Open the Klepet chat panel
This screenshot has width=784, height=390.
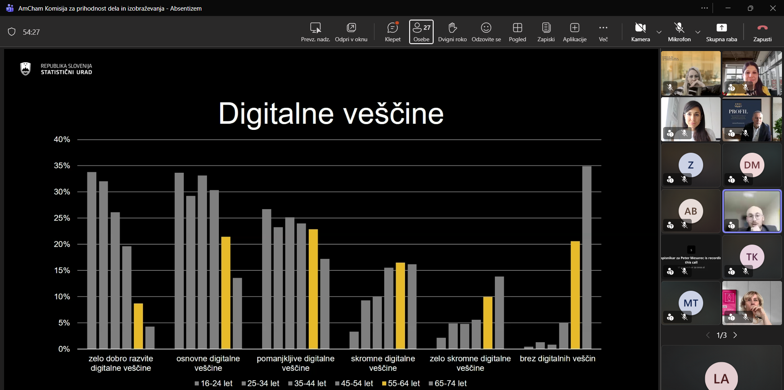coord(392,32)
